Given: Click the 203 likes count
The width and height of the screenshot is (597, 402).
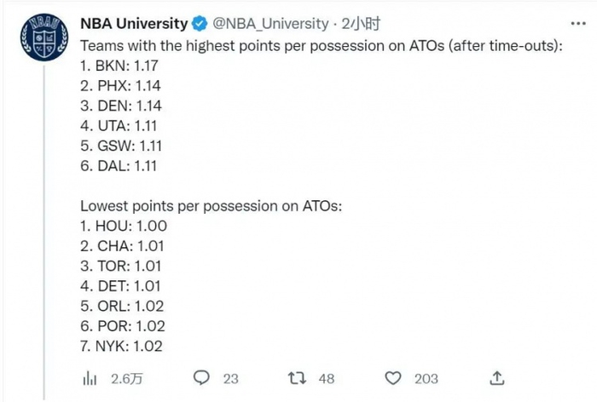Looking at the screenshot, I should [x=426, y=378].
